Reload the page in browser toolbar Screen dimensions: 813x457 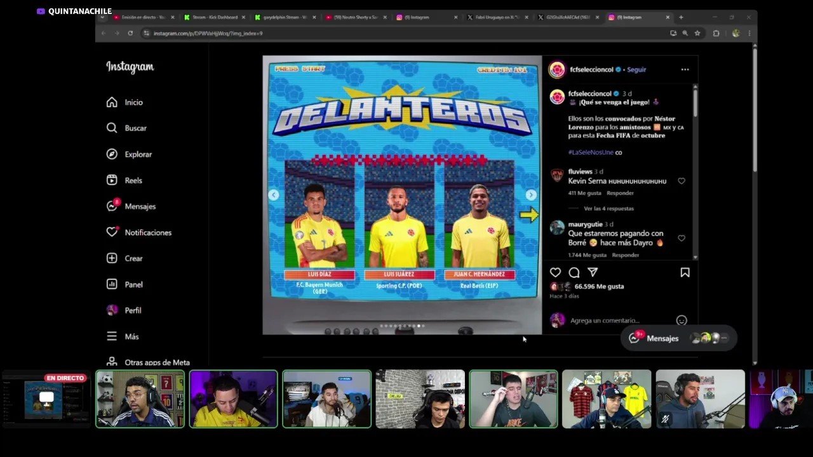pyautogui.click(x=130, y=33)
